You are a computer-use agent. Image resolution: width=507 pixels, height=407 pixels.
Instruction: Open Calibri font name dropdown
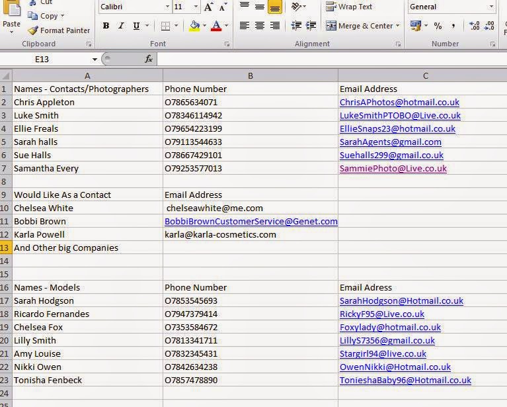(x=167, y=7)
